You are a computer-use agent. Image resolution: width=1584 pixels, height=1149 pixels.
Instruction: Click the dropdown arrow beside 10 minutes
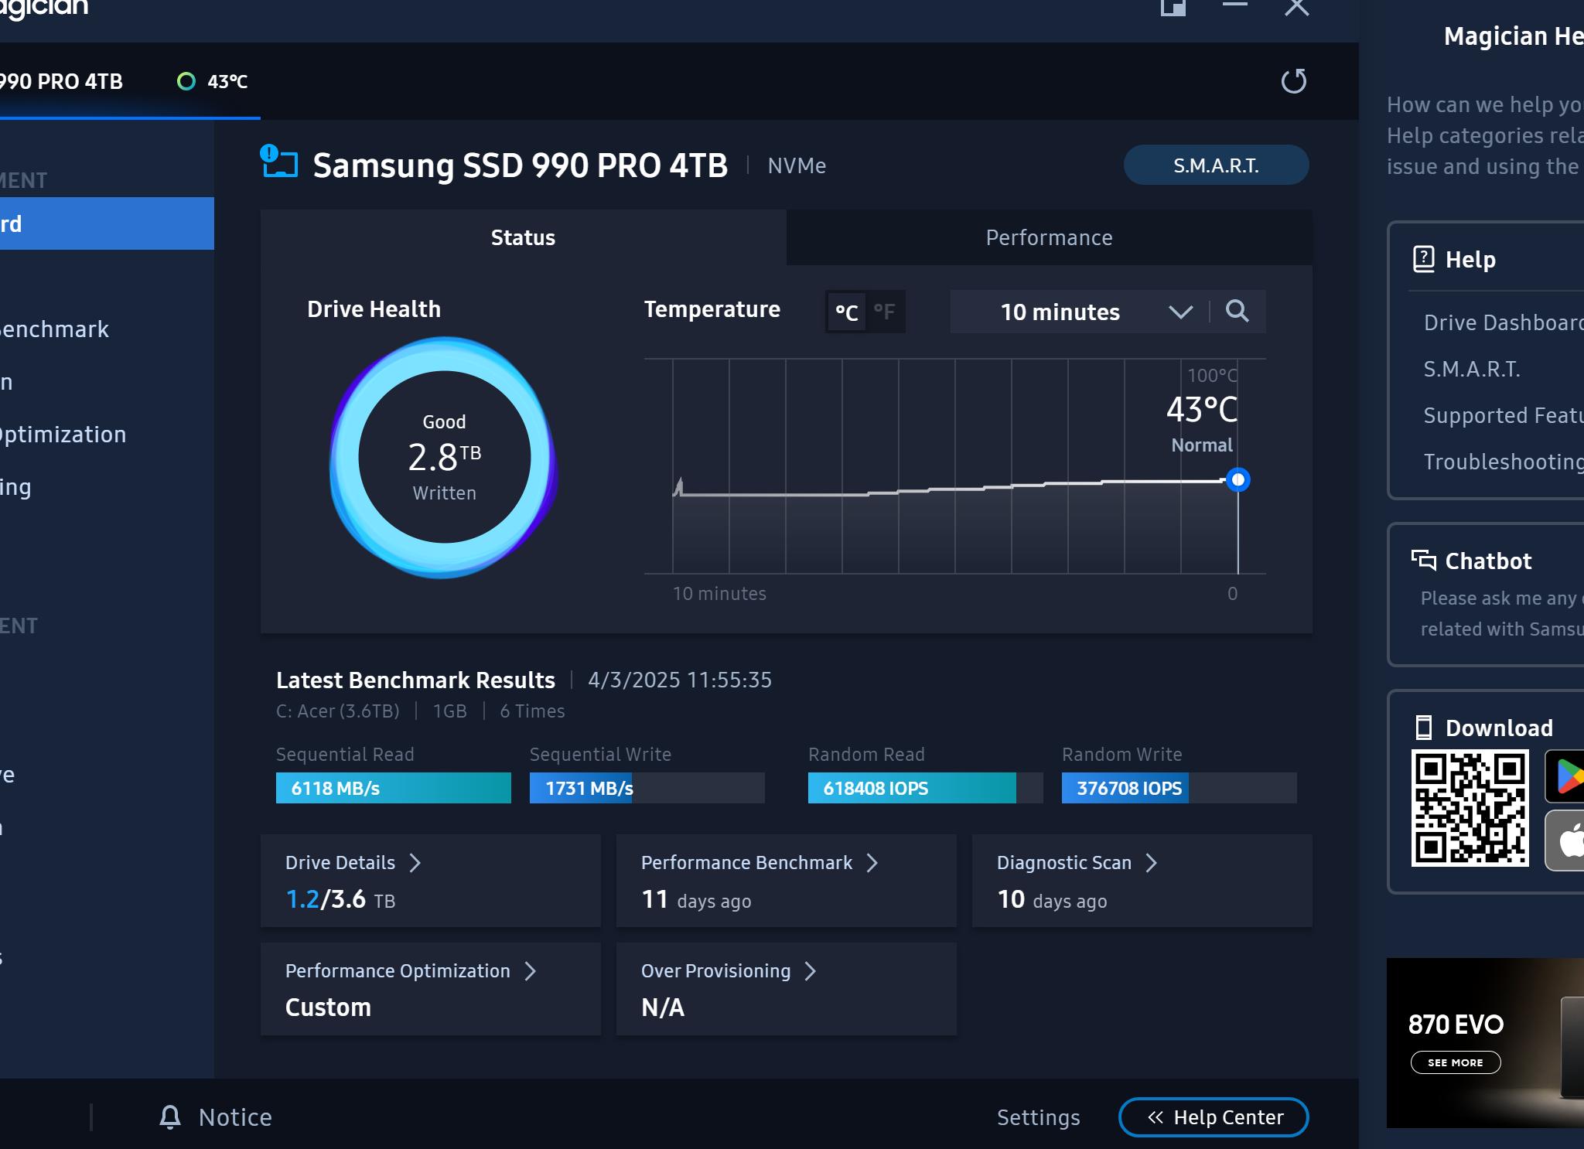[1180, 312]
